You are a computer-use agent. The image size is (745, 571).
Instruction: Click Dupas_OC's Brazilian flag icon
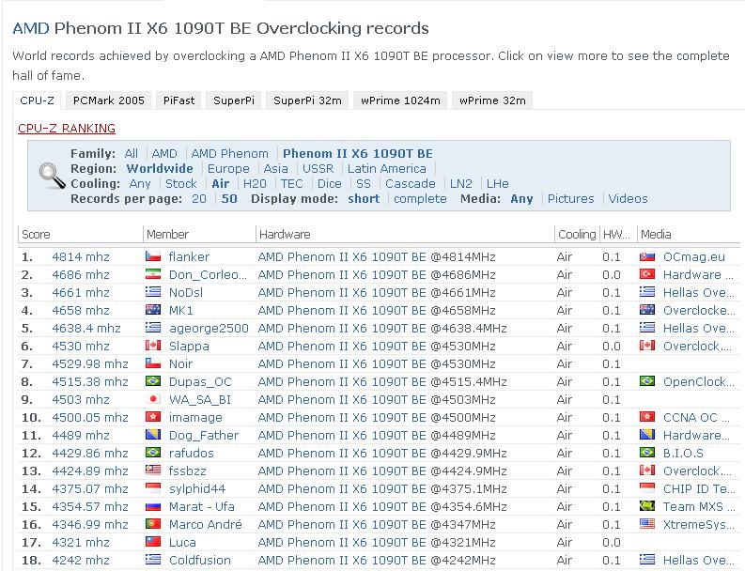[153, 381]
